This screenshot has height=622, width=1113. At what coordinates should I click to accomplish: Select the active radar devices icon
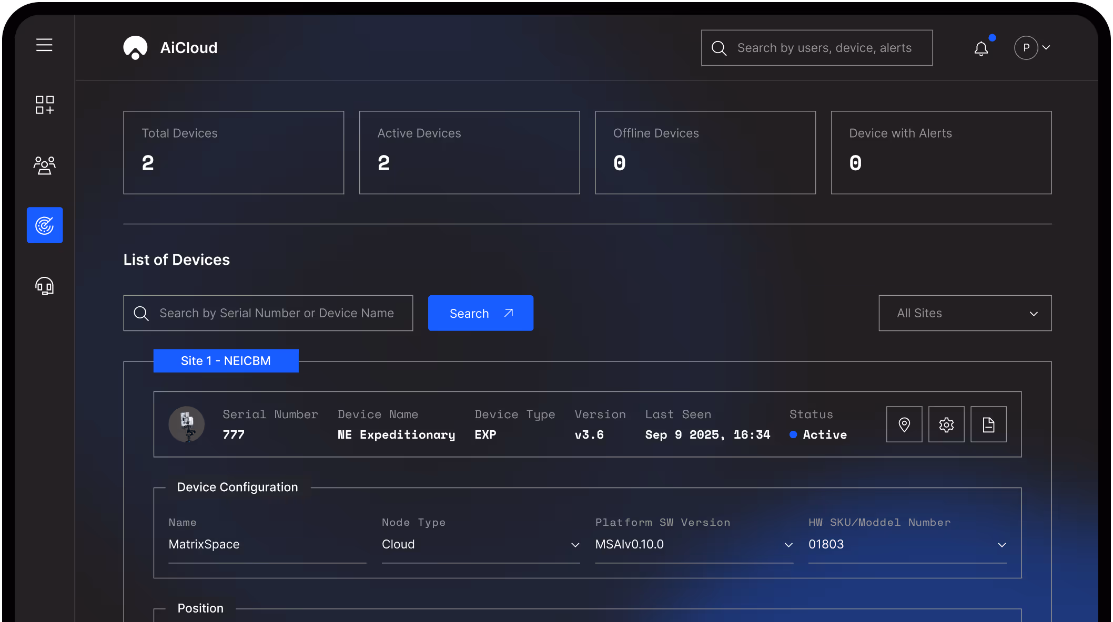[45, 225]
